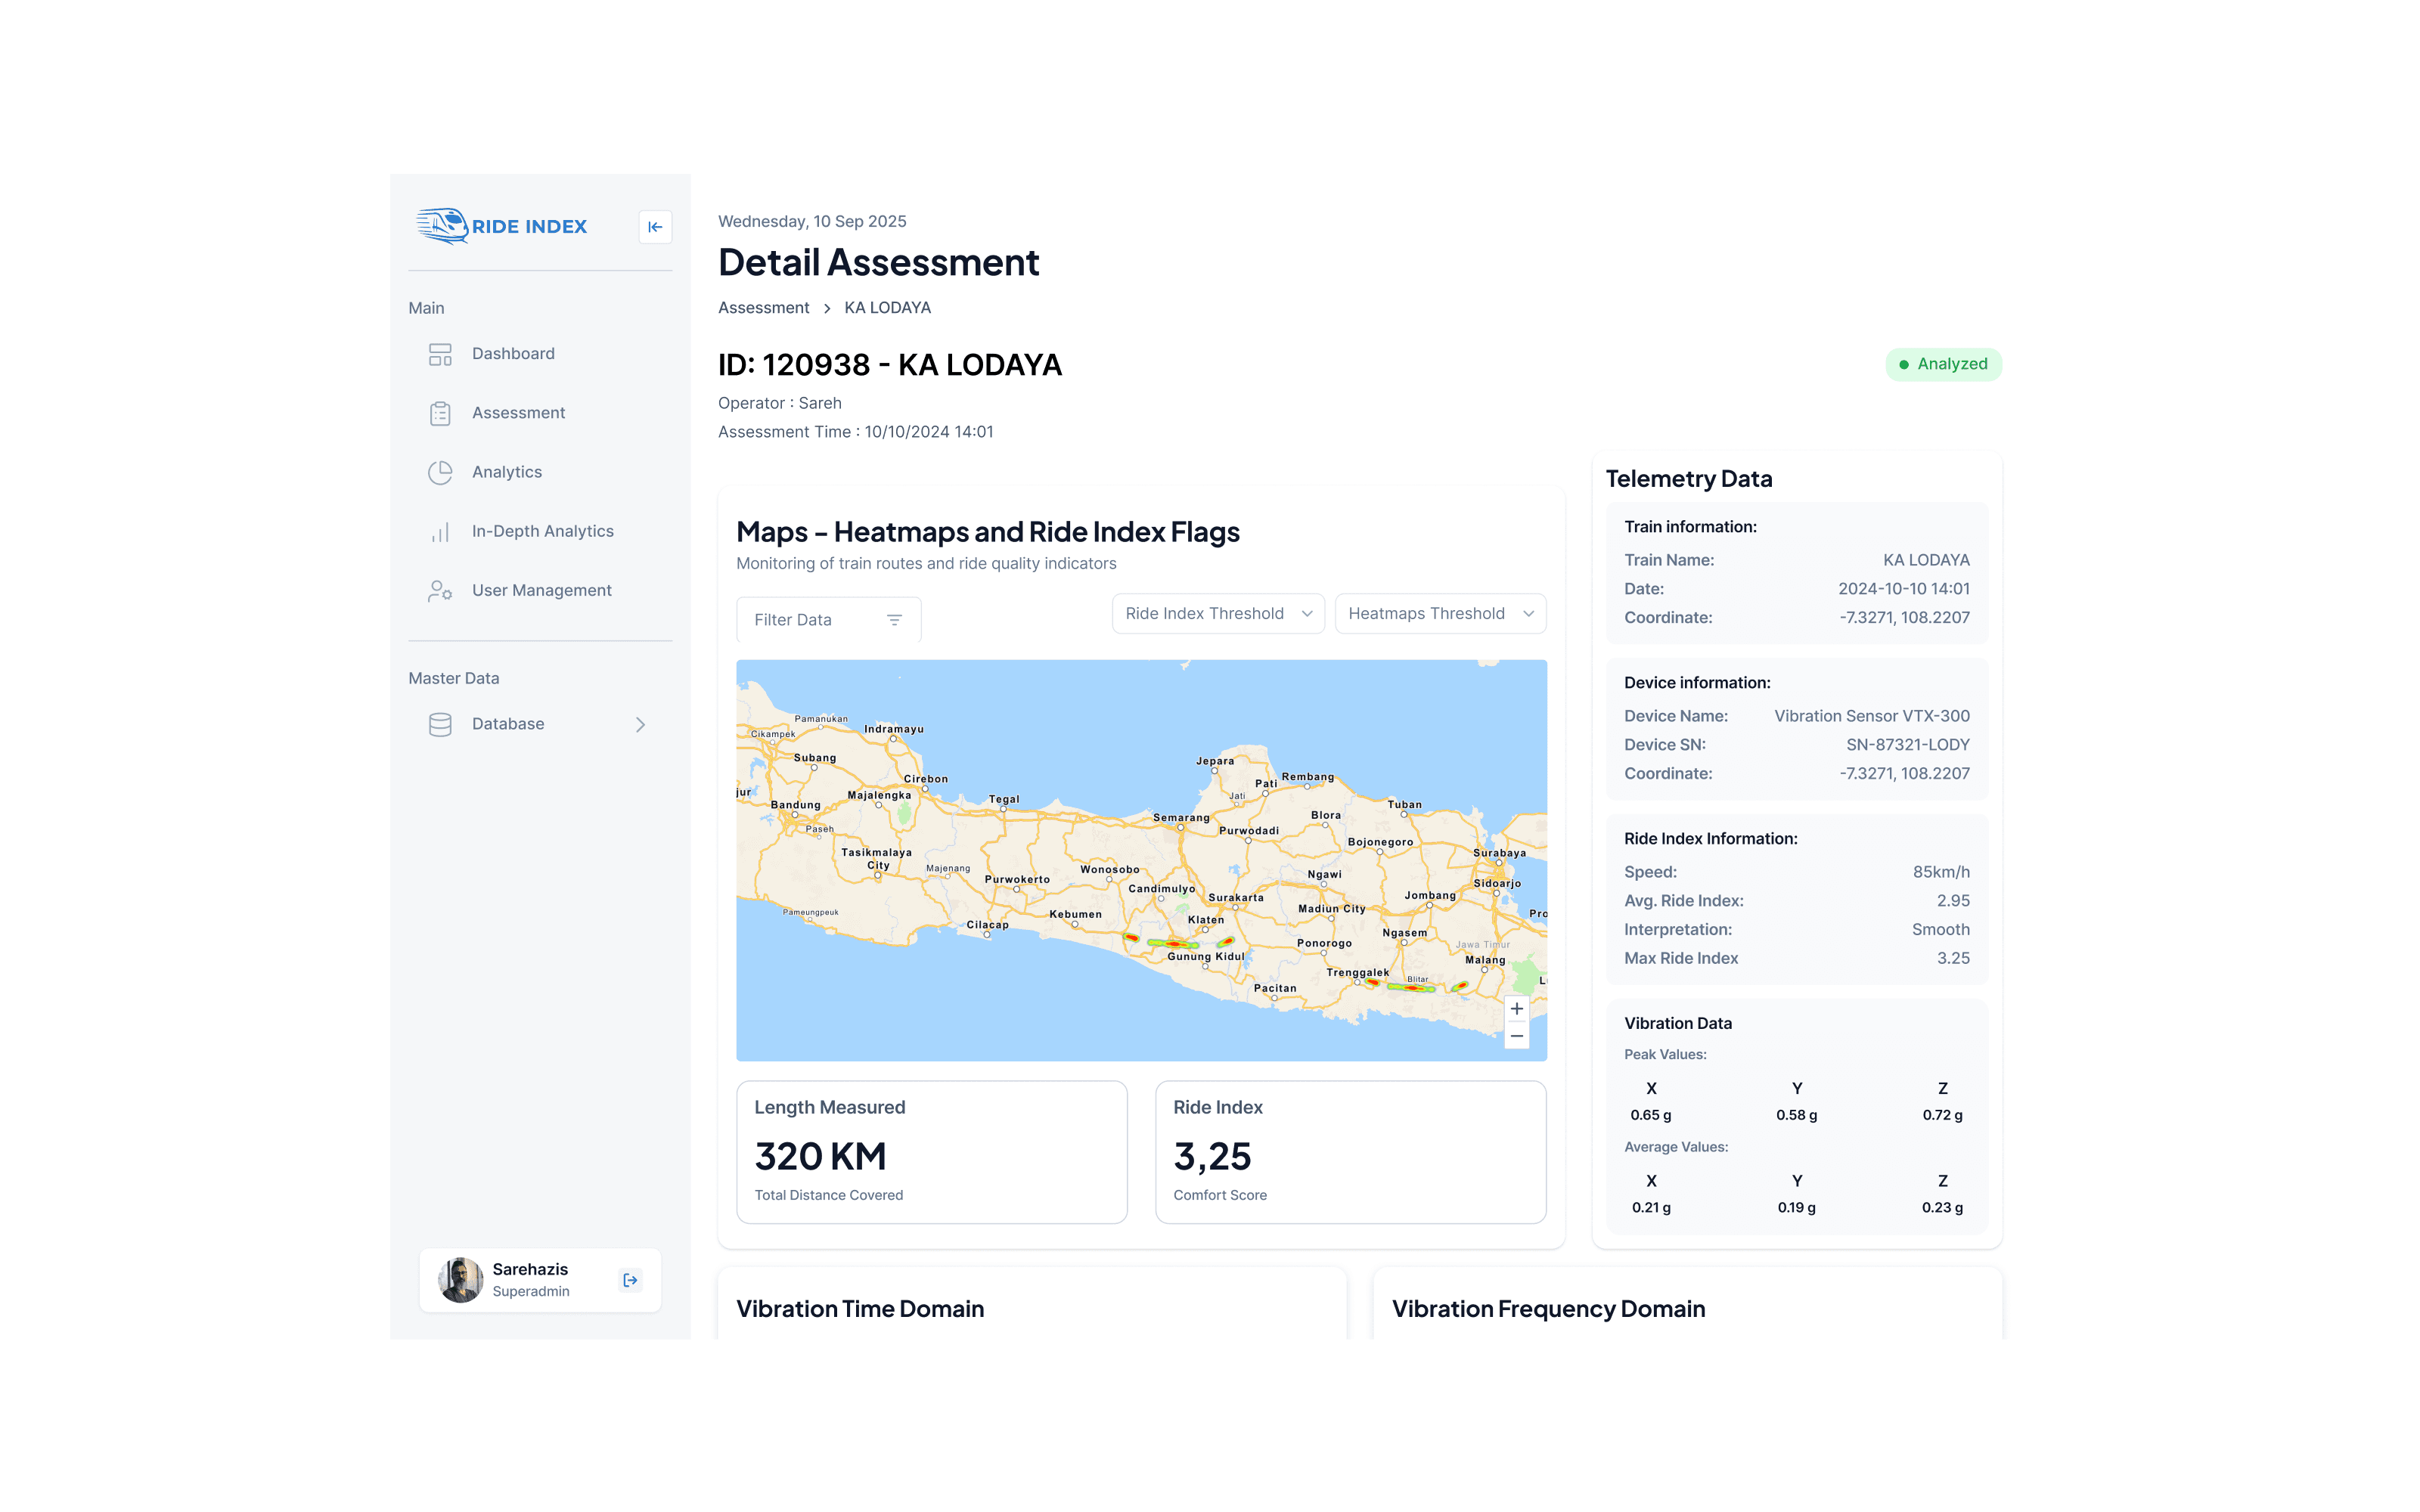Click the Length Measured 320 KM card
Image resolution: width=2420 pixels, height=1512 pixels.
[x=931, y=1152]
